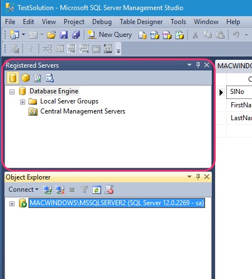Viewport: 252px width, 279px height.
Task: Select Integration Services server type icon
Action: [50, 78]
